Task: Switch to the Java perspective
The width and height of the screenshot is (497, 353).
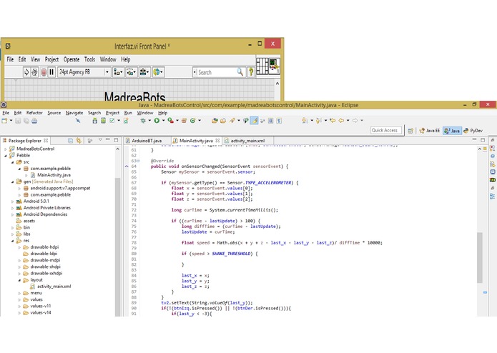Action: click(x=453, y=131)
